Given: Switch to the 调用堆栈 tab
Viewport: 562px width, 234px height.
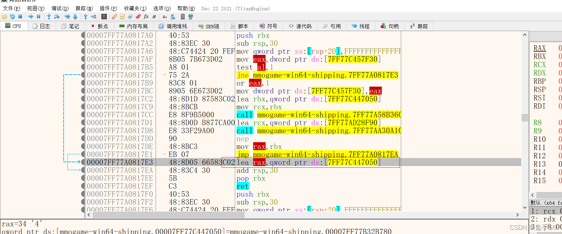Looking at the screenshot, I should (173, 26).
